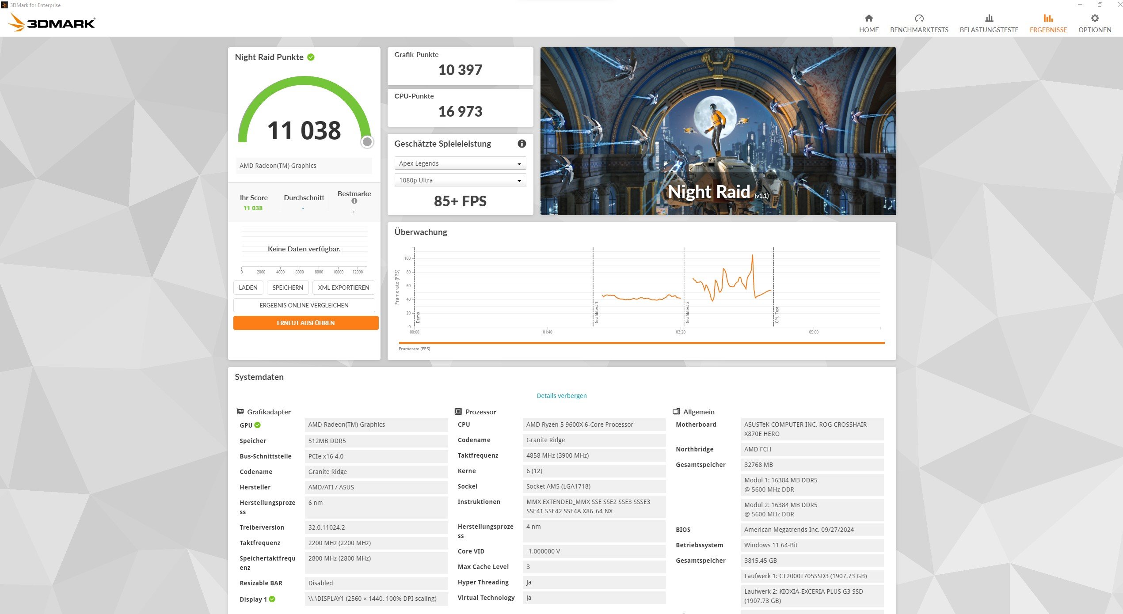Click the CPU-Punkte score 16 973
1123x614 pixels.
coord(460,111)
